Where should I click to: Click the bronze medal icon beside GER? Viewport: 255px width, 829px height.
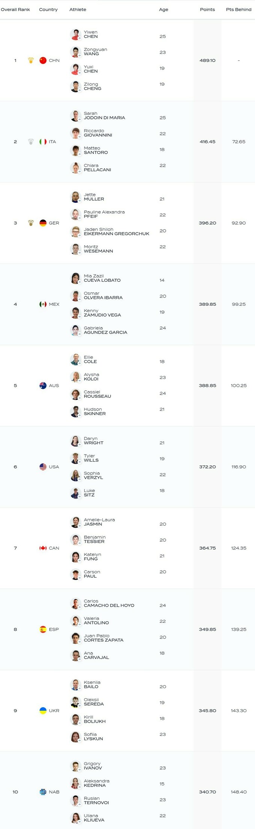tap(31, 223)
